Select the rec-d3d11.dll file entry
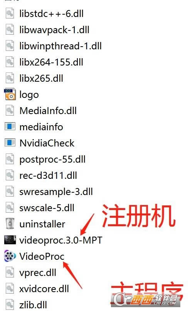Image resolution: width=188 pixels, height=311 pixels. [48, 175]
